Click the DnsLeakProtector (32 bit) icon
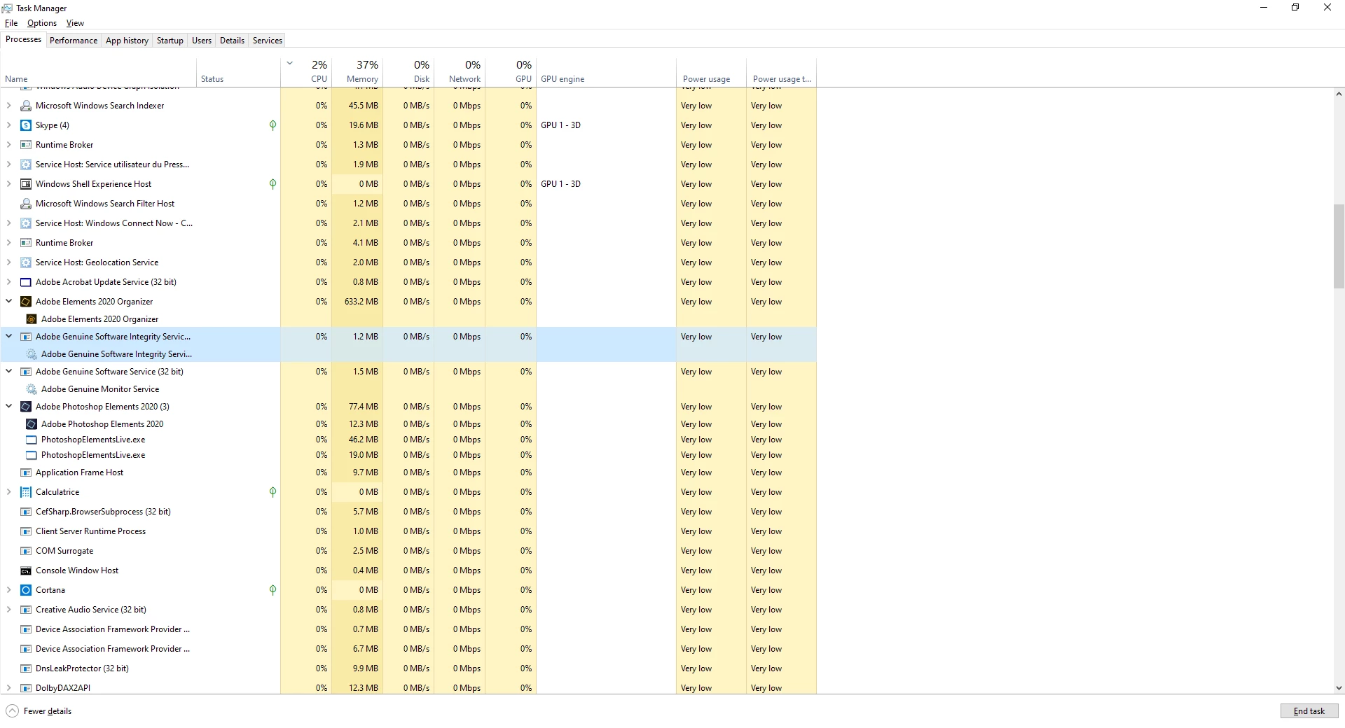Screen dimensions: 1345x728 26,668
